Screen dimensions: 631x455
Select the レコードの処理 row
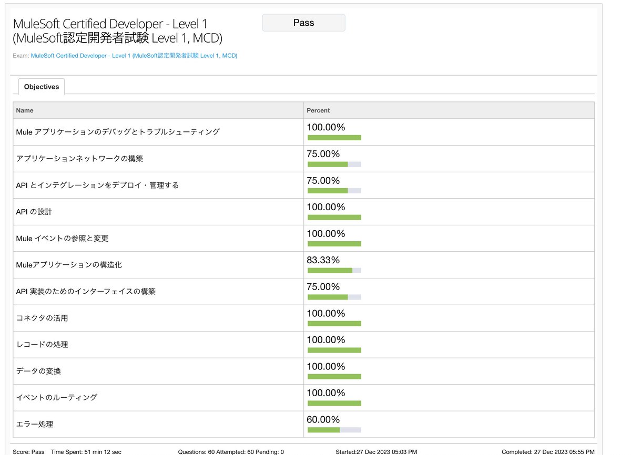click(x=303, y=344)
